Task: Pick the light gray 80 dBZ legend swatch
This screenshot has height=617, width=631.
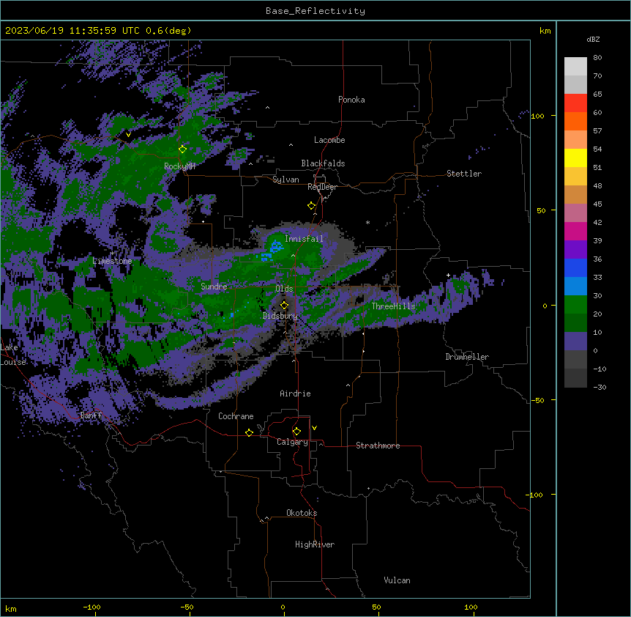Action: coord(575,67)
